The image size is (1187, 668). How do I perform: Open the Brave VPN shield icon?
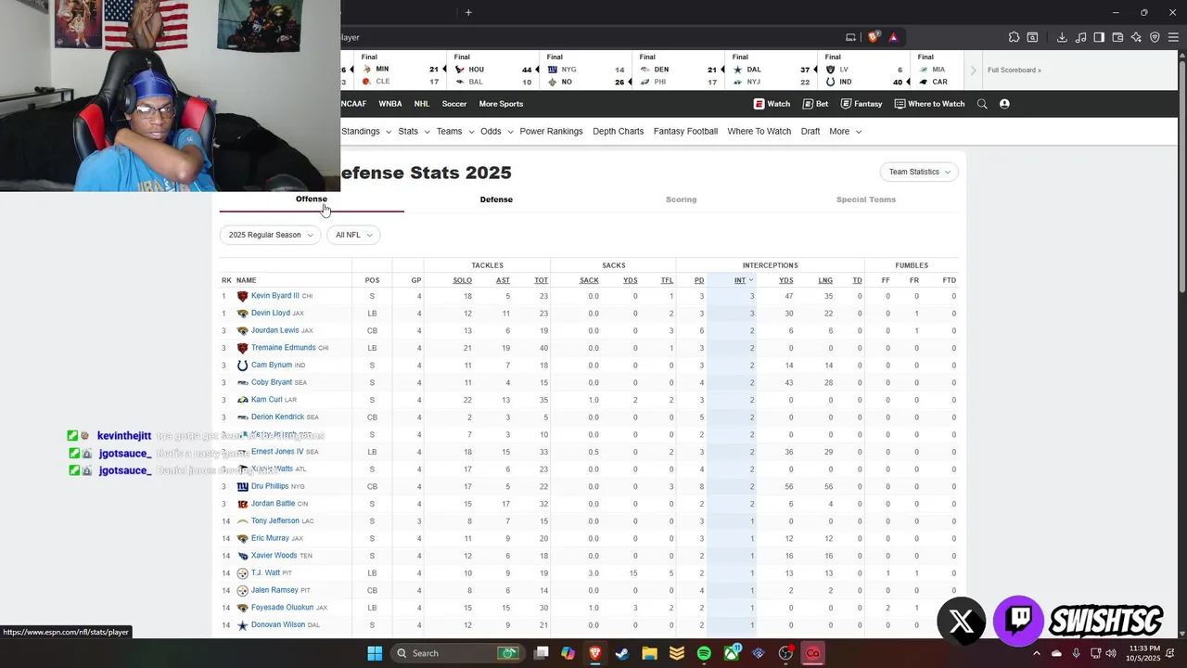coord(1155,37)
